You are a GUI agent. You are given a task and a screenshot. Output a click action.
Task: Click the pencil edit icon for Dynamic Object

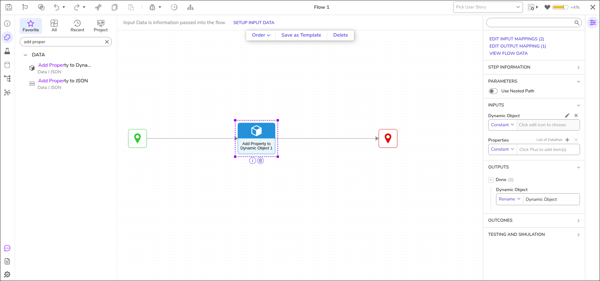tap(567, 116)
